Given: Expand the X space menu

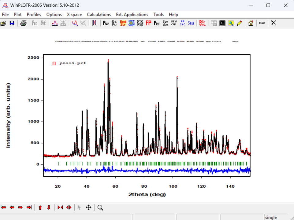Looking at the screenshot, I should tap(74, 14).
